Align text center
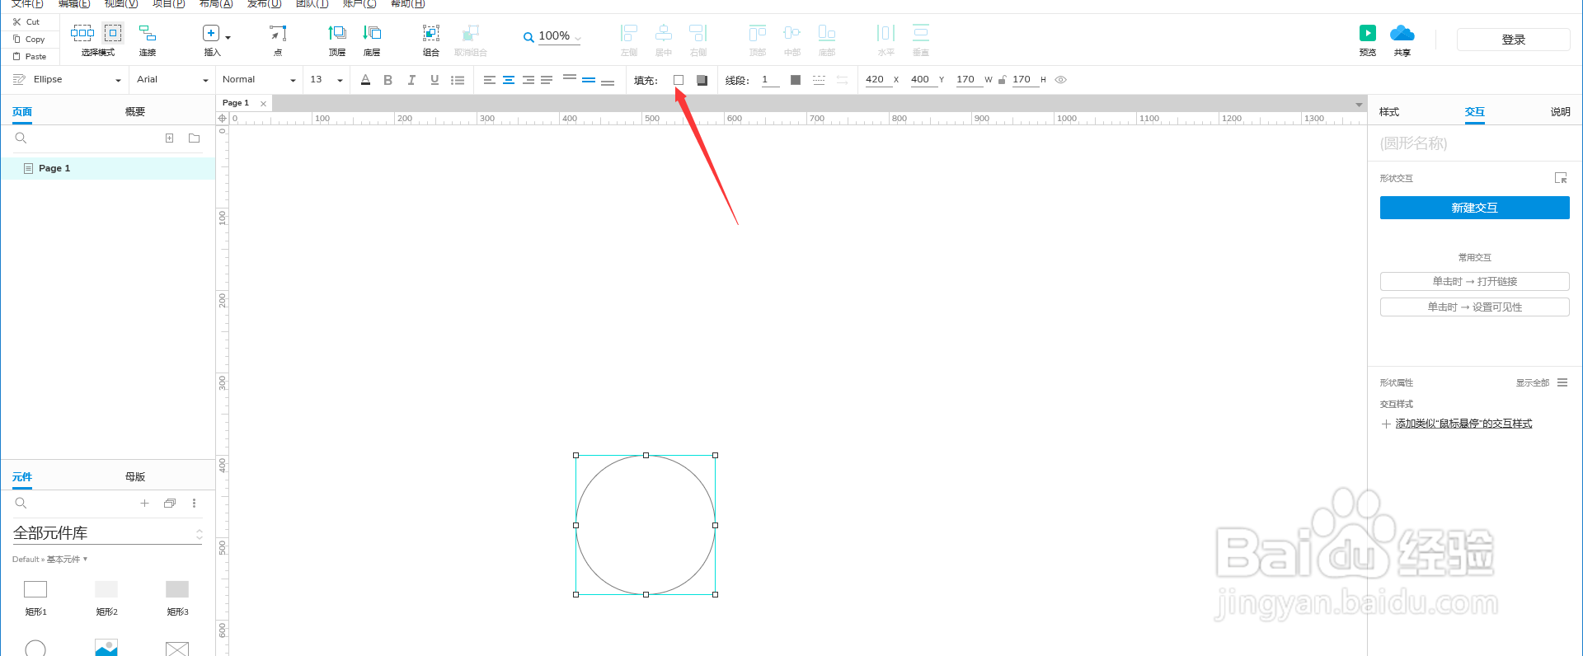This screenshot has width=1583, height=656. [x=509, y=80]
